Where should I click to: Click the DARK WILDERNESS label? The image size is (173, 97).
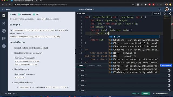click(x=161, y=93)
